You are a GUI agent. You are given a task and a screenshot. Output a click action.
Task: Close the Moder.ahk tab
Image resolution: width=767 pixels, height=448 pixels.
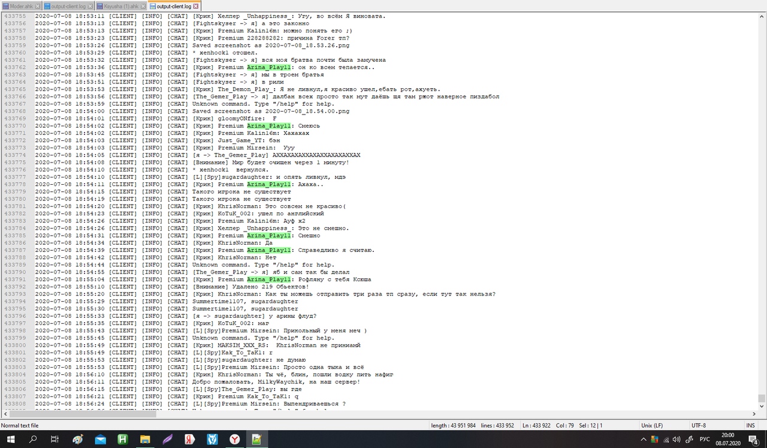(x=39, y=6)
